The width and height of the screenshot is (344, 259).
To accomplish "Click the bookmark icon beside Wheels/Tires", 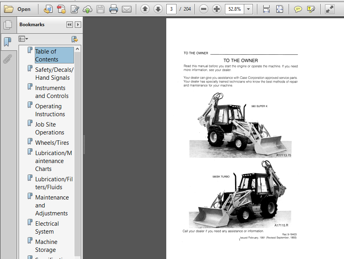I will [30, 141].
